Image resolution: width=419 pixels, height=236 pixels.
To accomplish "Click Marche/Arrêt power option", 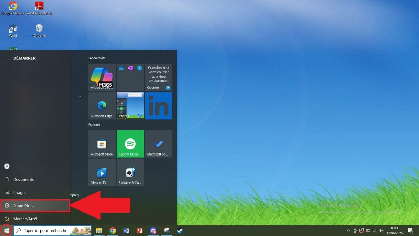I will (25, 219).
